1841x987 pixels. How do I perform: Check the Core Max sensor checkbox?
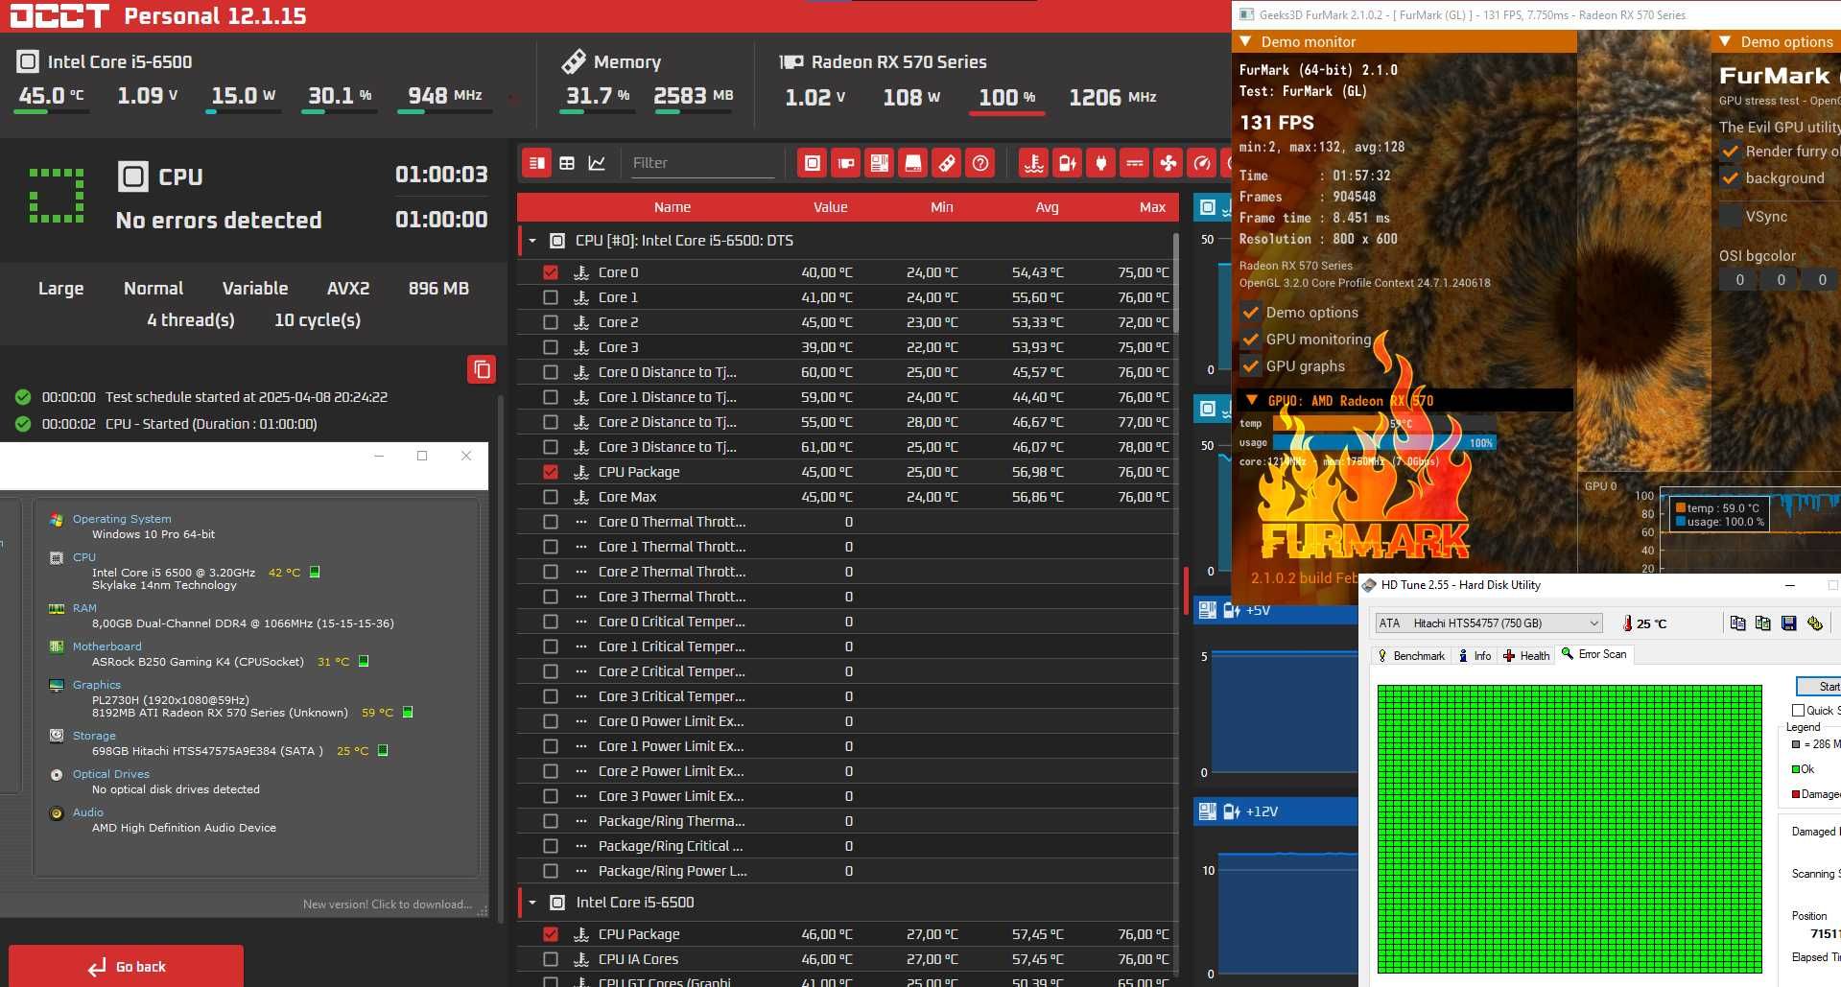(550, 497)
